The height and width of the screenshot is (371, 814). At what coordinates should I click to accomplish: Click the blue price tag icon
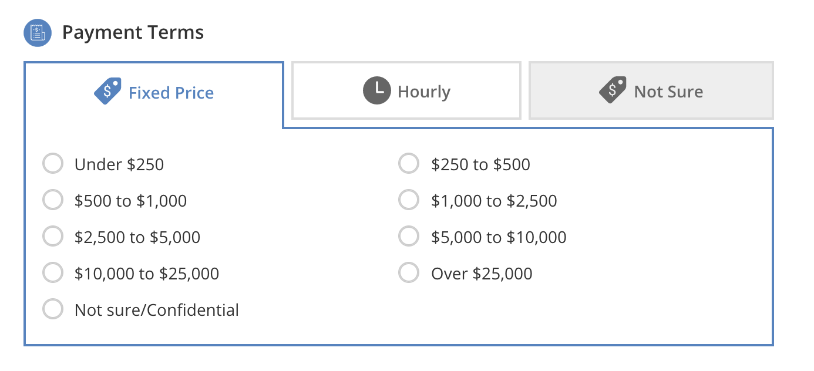point(107,91)
